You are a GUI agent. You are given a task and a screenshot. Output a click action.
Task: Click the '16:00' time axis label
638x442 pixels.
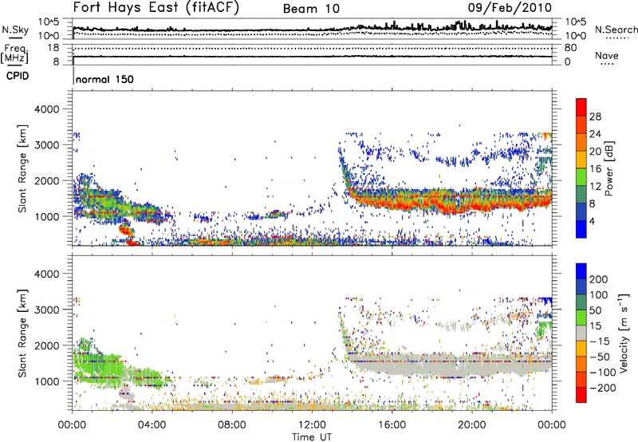pyautogui.click(x=392, y=425)
